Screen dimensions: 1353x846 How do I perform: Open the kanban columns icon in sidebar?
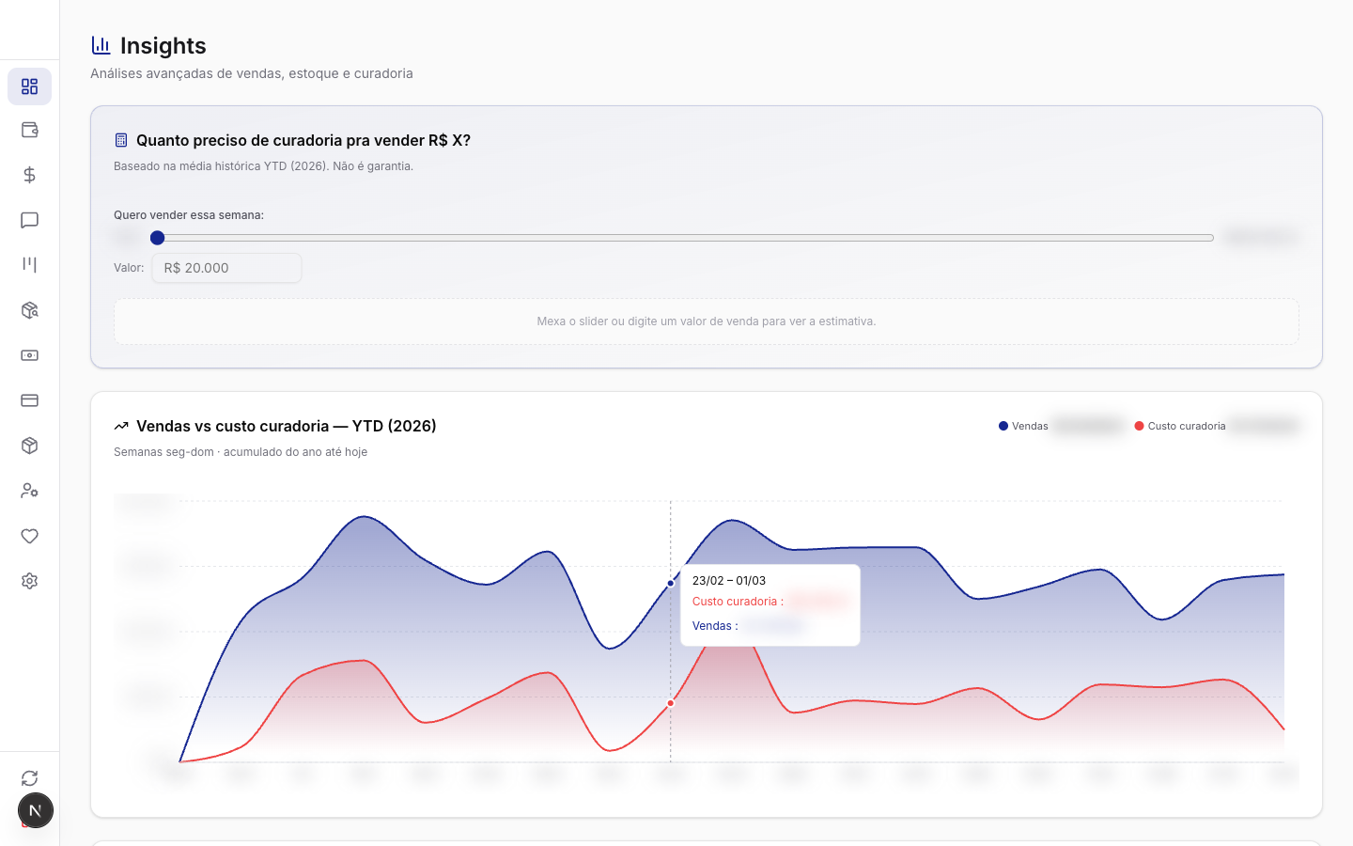(x=29, y=265)
